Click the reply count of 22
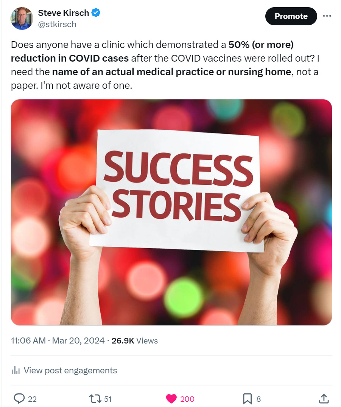The width and height of the screenshot is (341, 407). coord(32,399)
